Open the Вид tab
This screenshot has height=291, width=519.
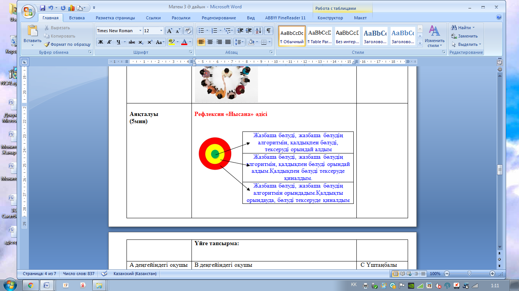tap(251, 18)
